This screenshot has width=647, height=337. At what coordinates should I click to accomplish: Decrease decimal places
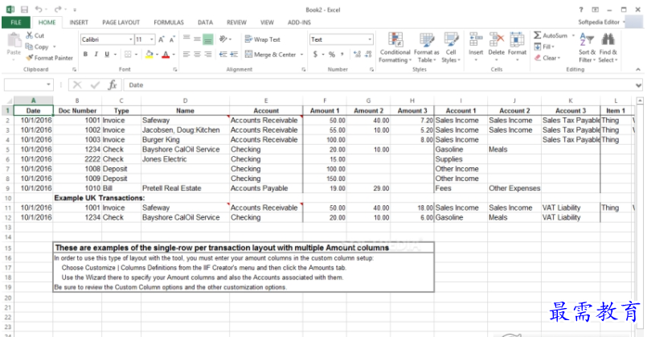click(x=368, y=54)
